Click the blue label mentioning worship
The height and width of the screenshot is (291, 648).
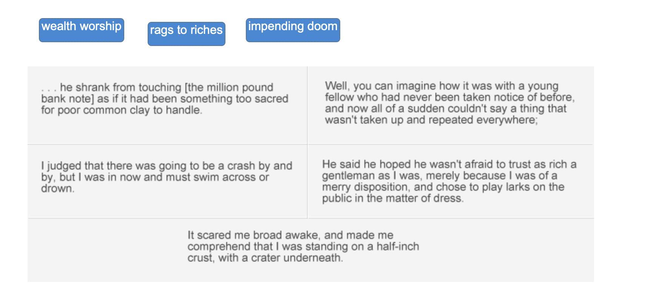click(81, 30)
